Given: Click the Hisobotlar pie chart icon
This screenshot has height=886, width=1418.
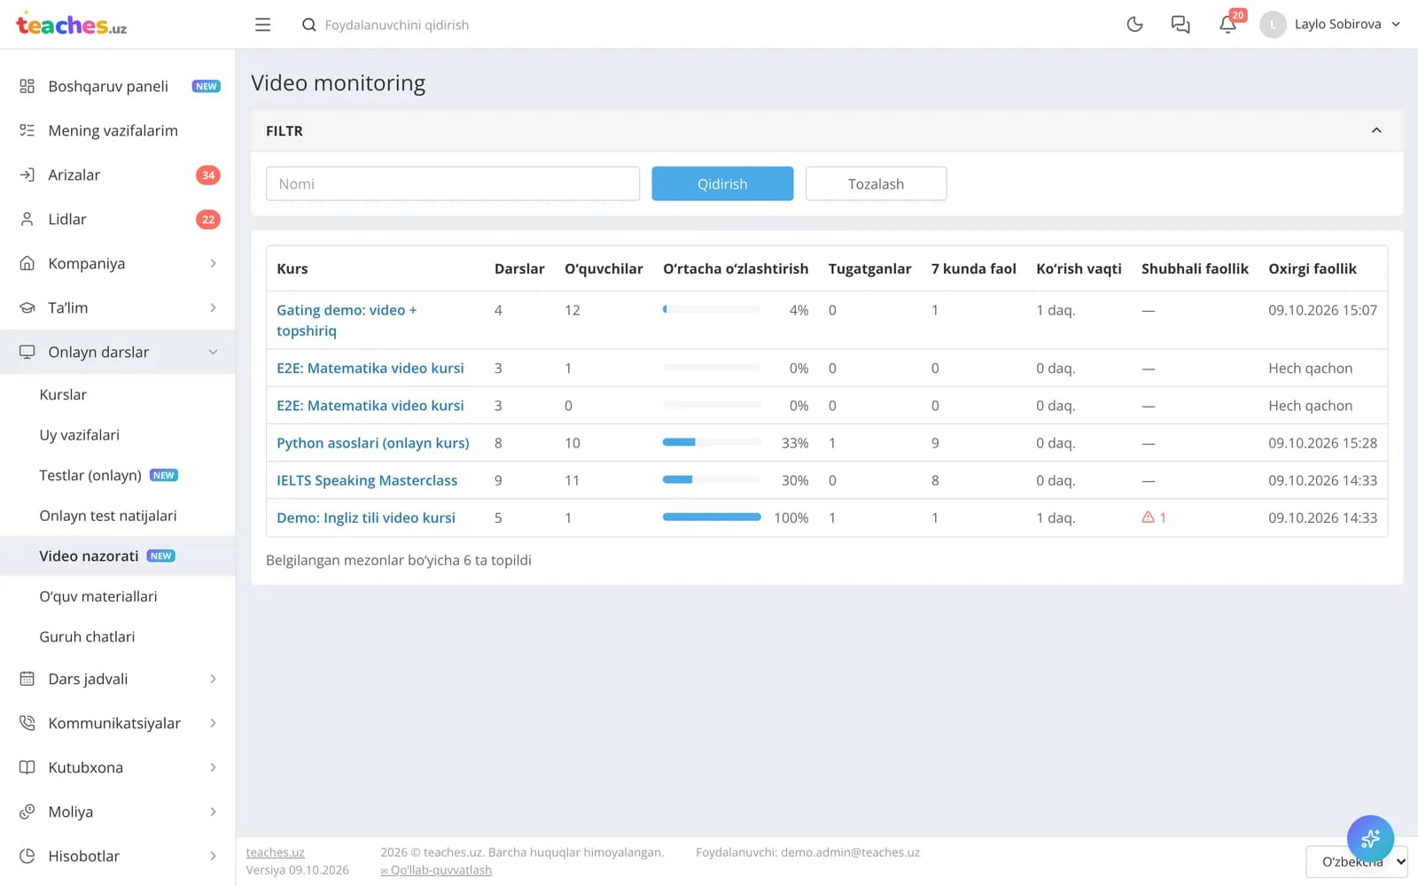Looking at the screenshot, I should pos(27,856).
